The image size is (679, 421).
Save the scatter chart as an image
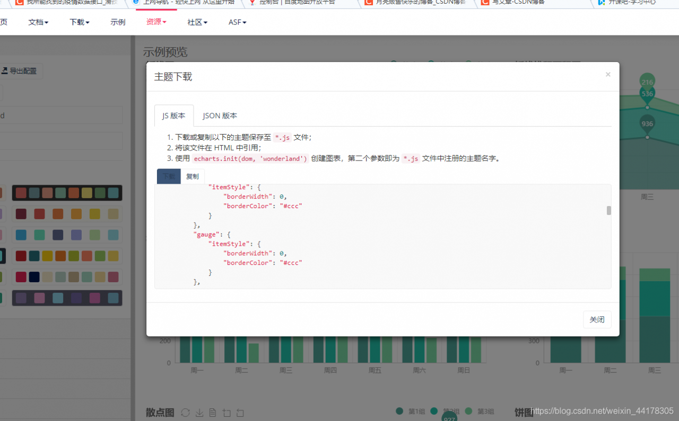click(199, 413)
